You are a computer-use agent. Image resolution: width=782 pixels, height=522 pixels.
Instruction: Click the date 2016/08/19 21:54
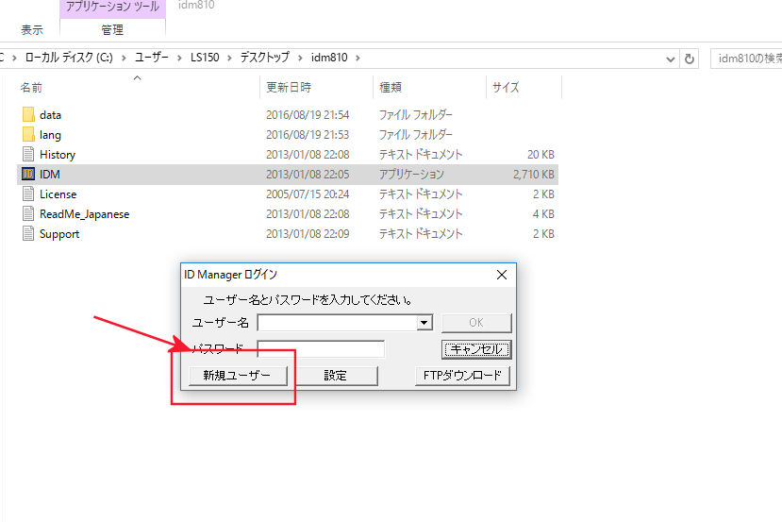coord(308,115)
